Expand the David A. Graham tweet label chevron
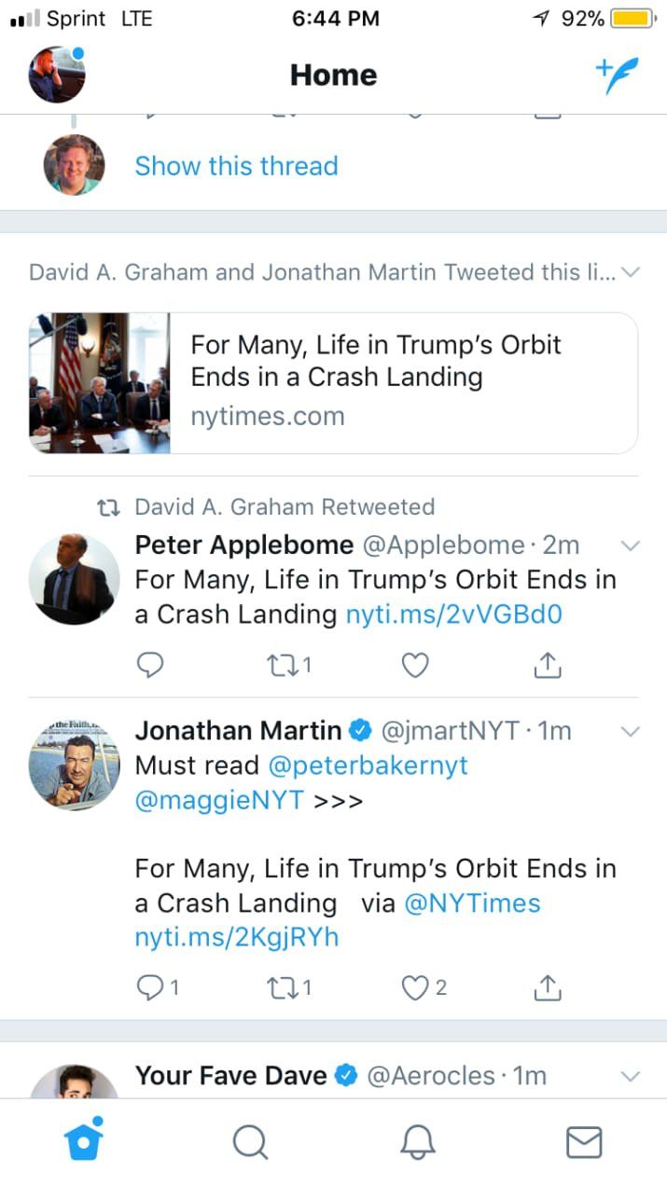This screenshot has width=667, height=1186. pyautogui.click(x=631, y=271)
